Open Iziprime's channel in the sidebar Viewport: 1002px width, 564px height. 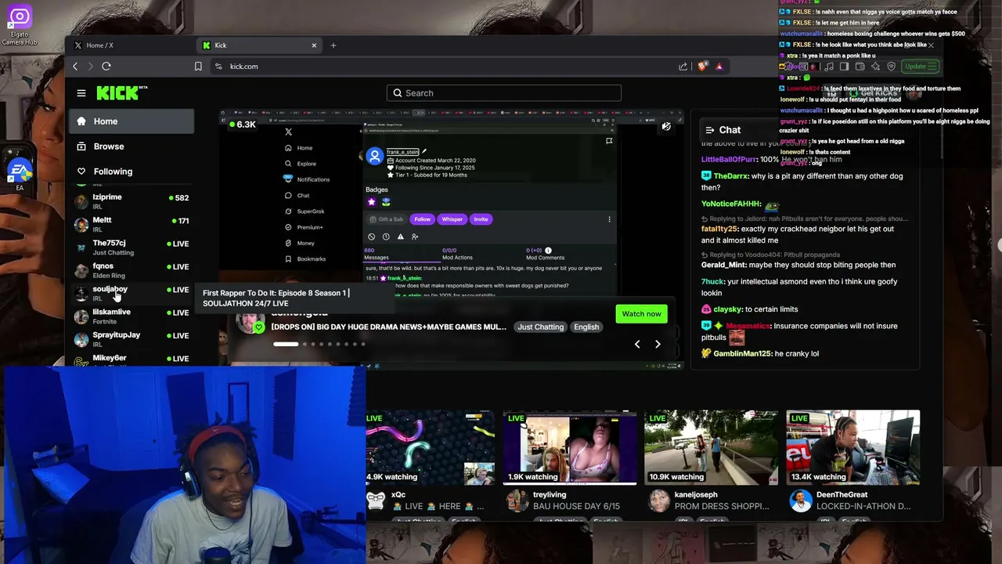132,201
